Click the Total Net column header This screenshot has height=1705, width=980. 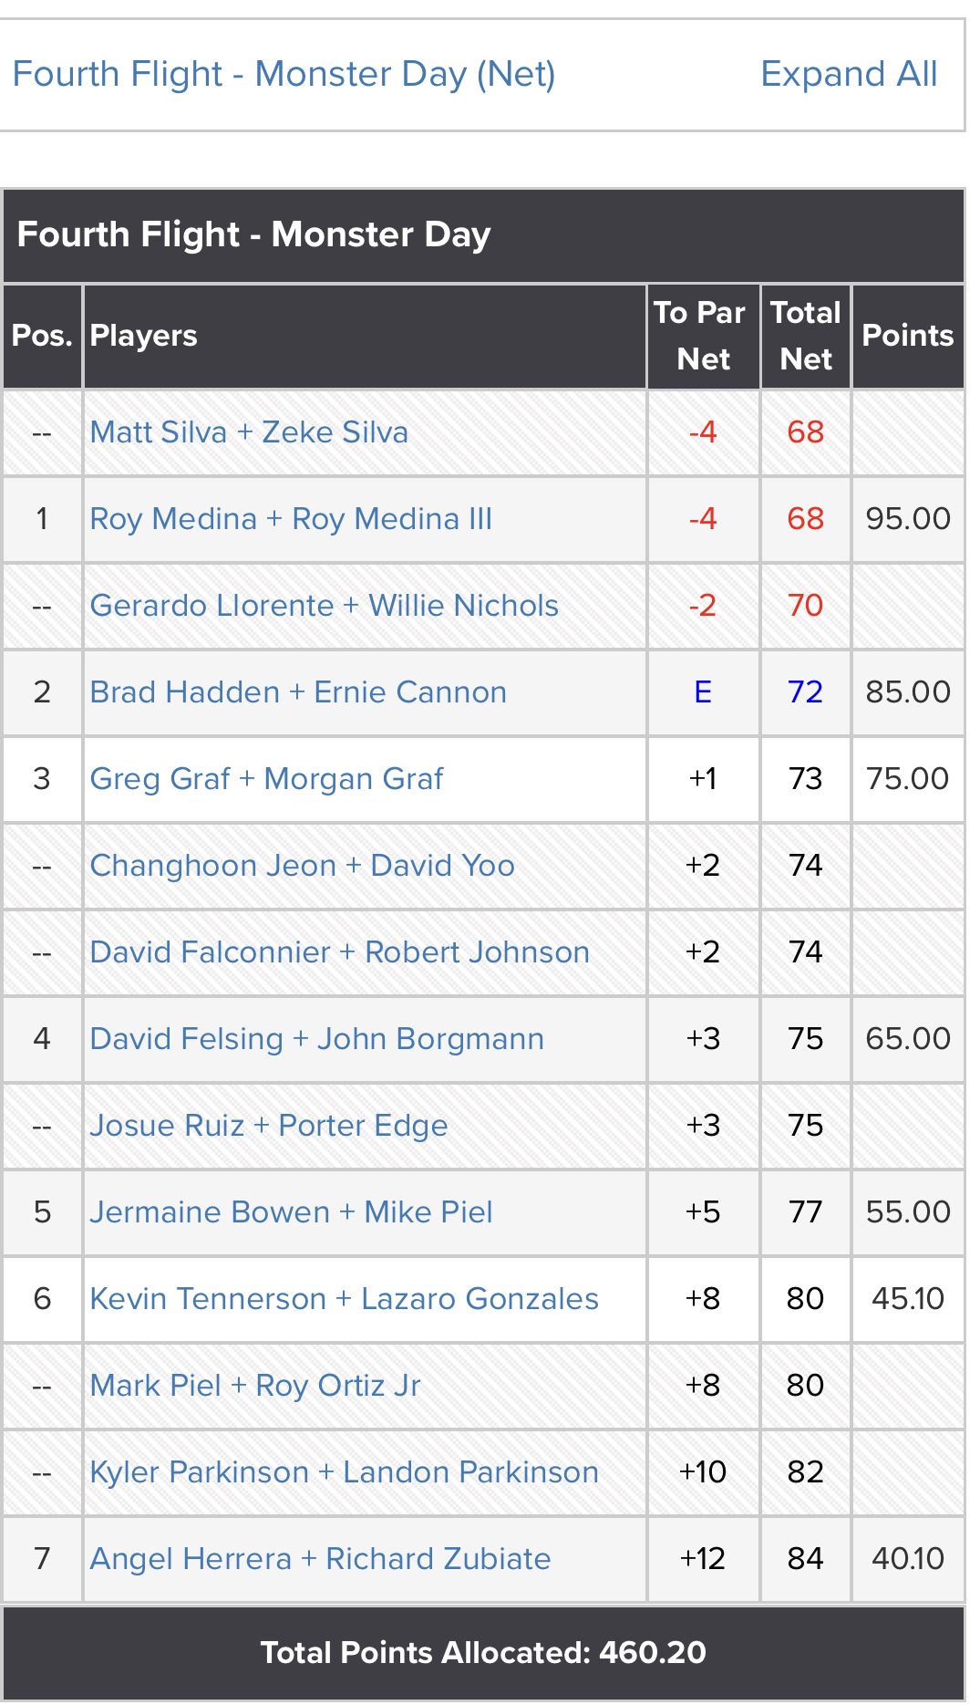[x=806, y=336]
